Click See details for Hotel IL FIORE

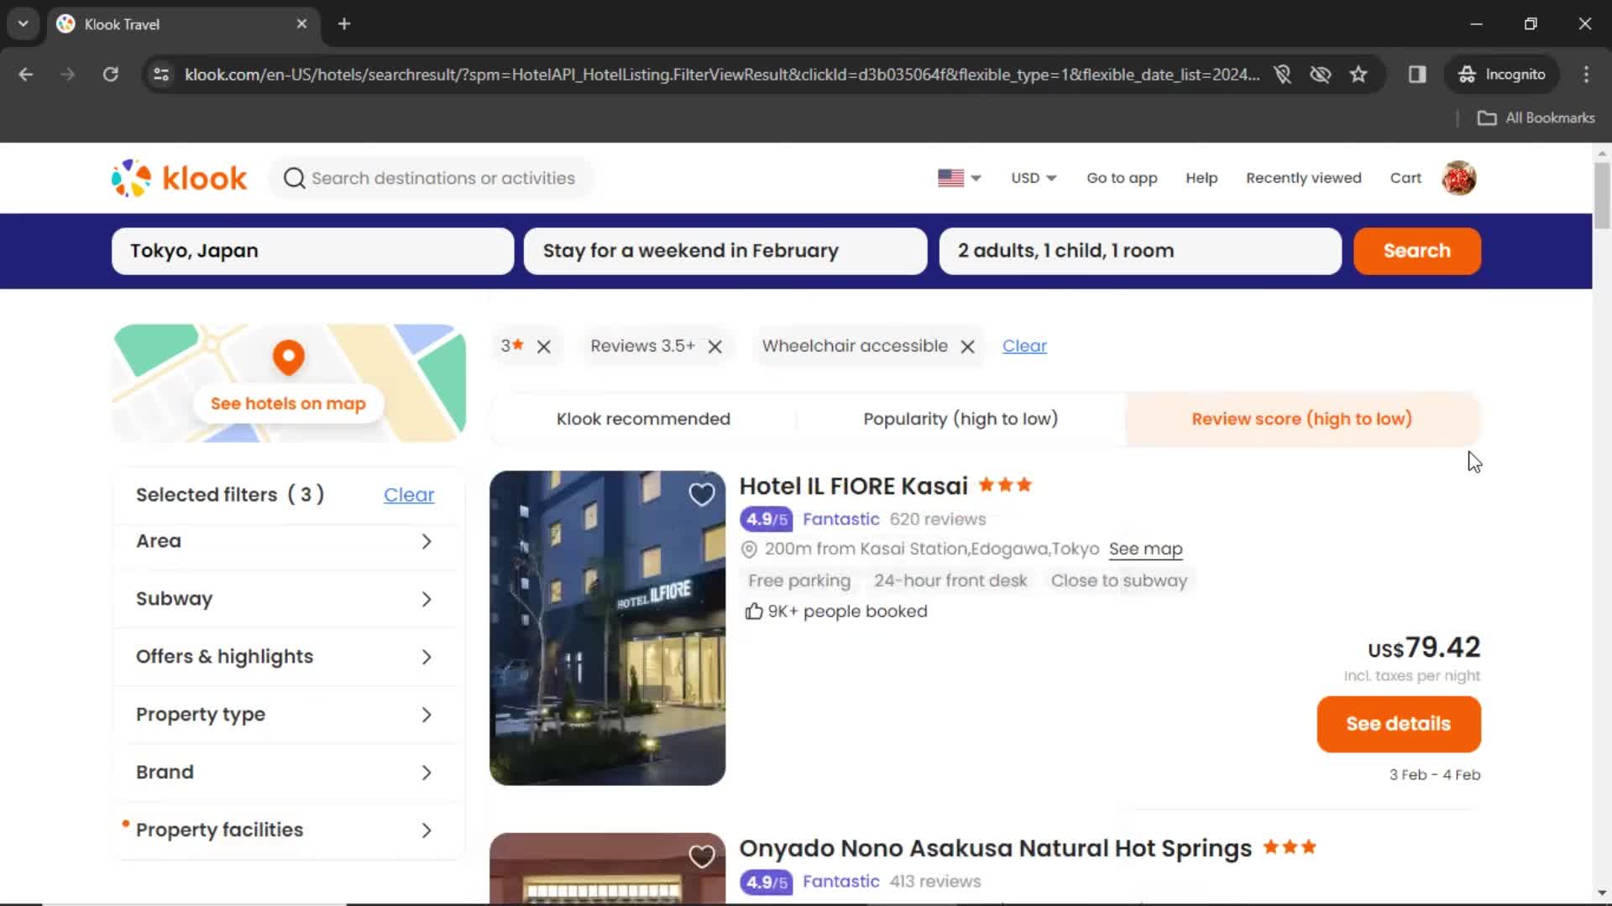click(x=1399, y=724)
